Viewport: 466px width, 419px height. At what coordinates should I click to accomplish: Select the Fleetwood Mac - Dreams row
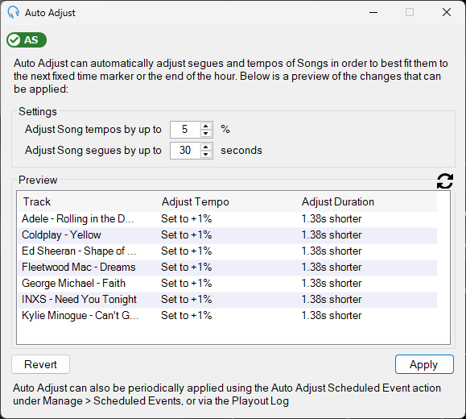(x=227, y=268)
